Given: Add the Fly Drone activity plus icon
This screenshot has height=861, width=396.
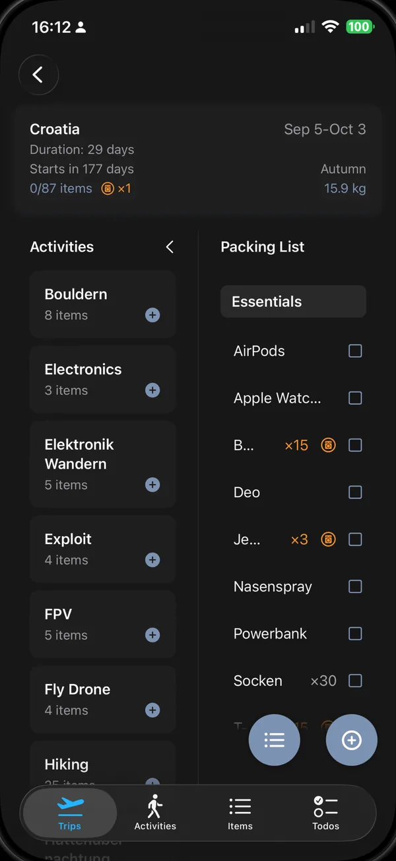Looking at the screenshot, I should pos(152,710).
